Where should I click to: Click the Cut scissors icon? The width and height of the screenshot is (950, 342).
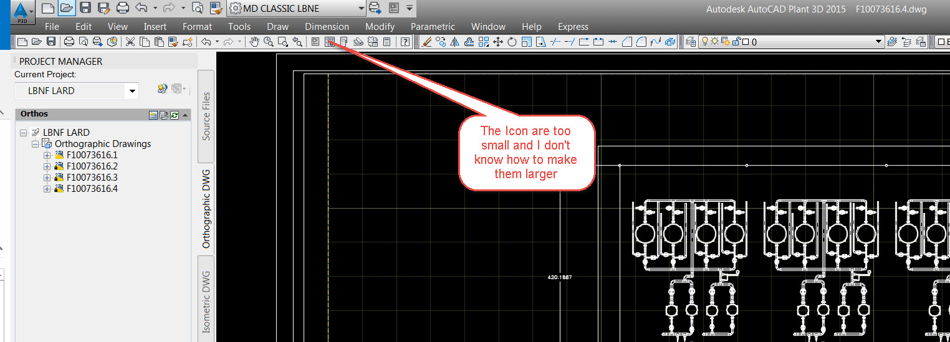[x=130, y=42]
